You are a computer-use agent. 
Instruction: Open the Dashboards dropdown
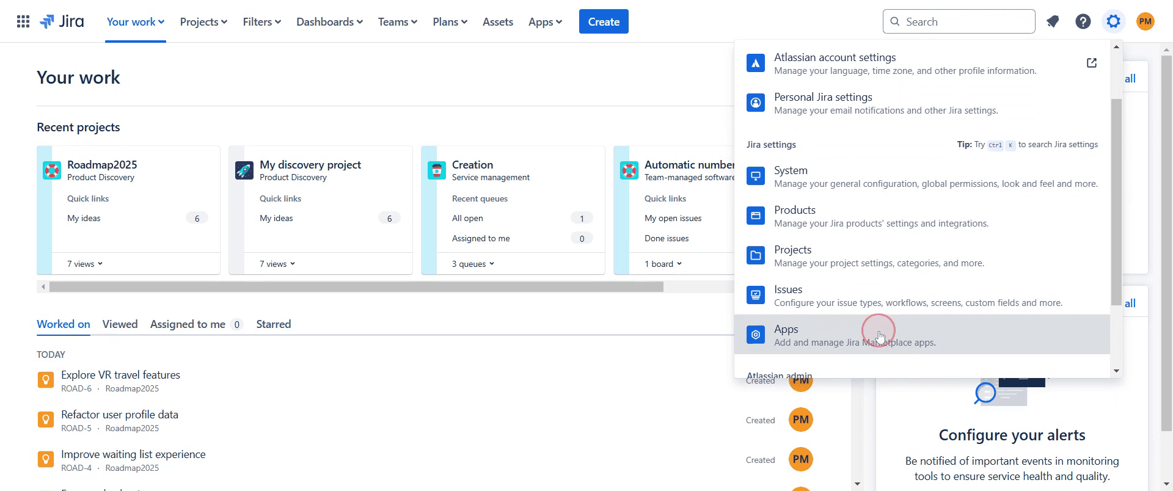330,22
